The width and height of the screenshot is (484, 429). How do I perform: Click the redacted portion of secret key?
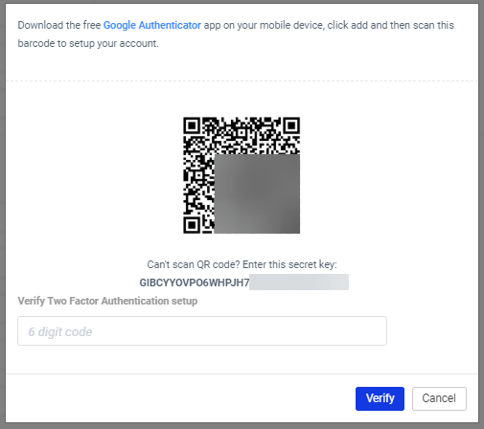coord(299,282)
